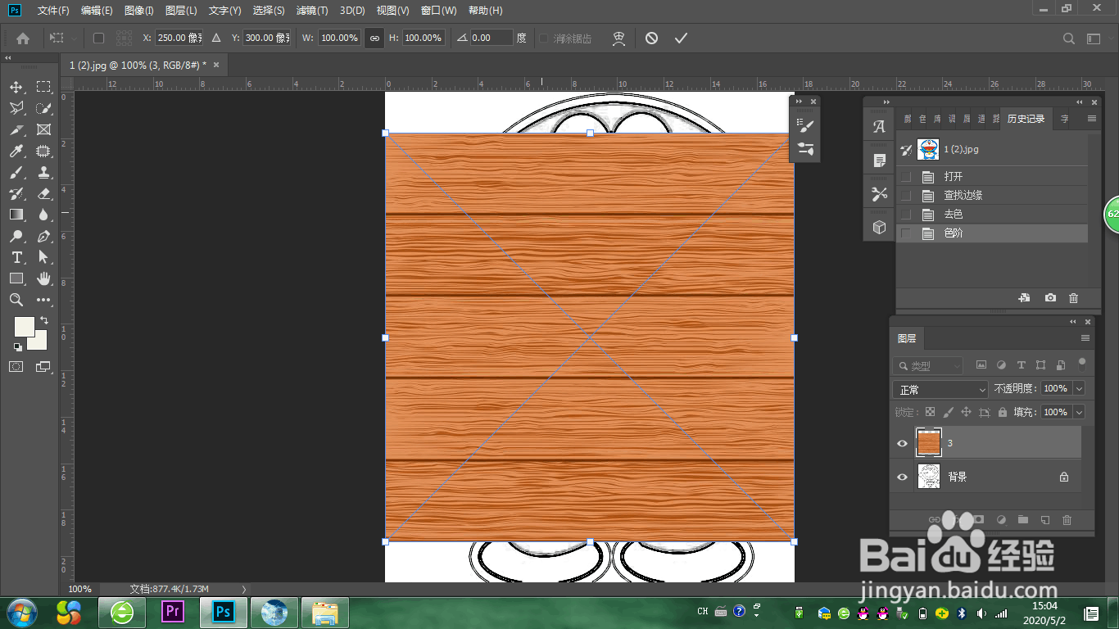Toggle layer filtering switch on
Screen dimensions: 1119x629
[1082, 364]
